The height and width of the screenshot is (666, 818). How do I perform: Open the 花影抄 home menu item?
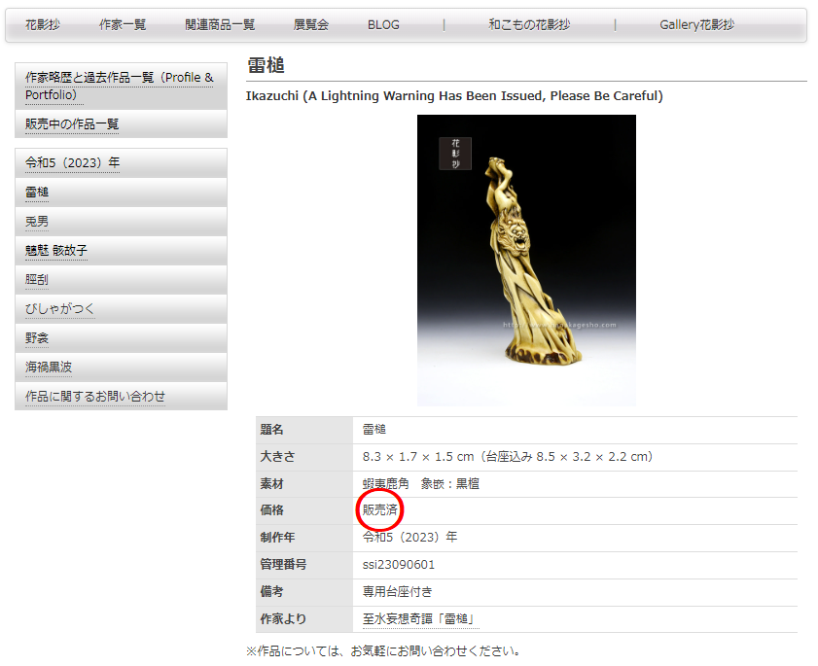coord(43,24)
